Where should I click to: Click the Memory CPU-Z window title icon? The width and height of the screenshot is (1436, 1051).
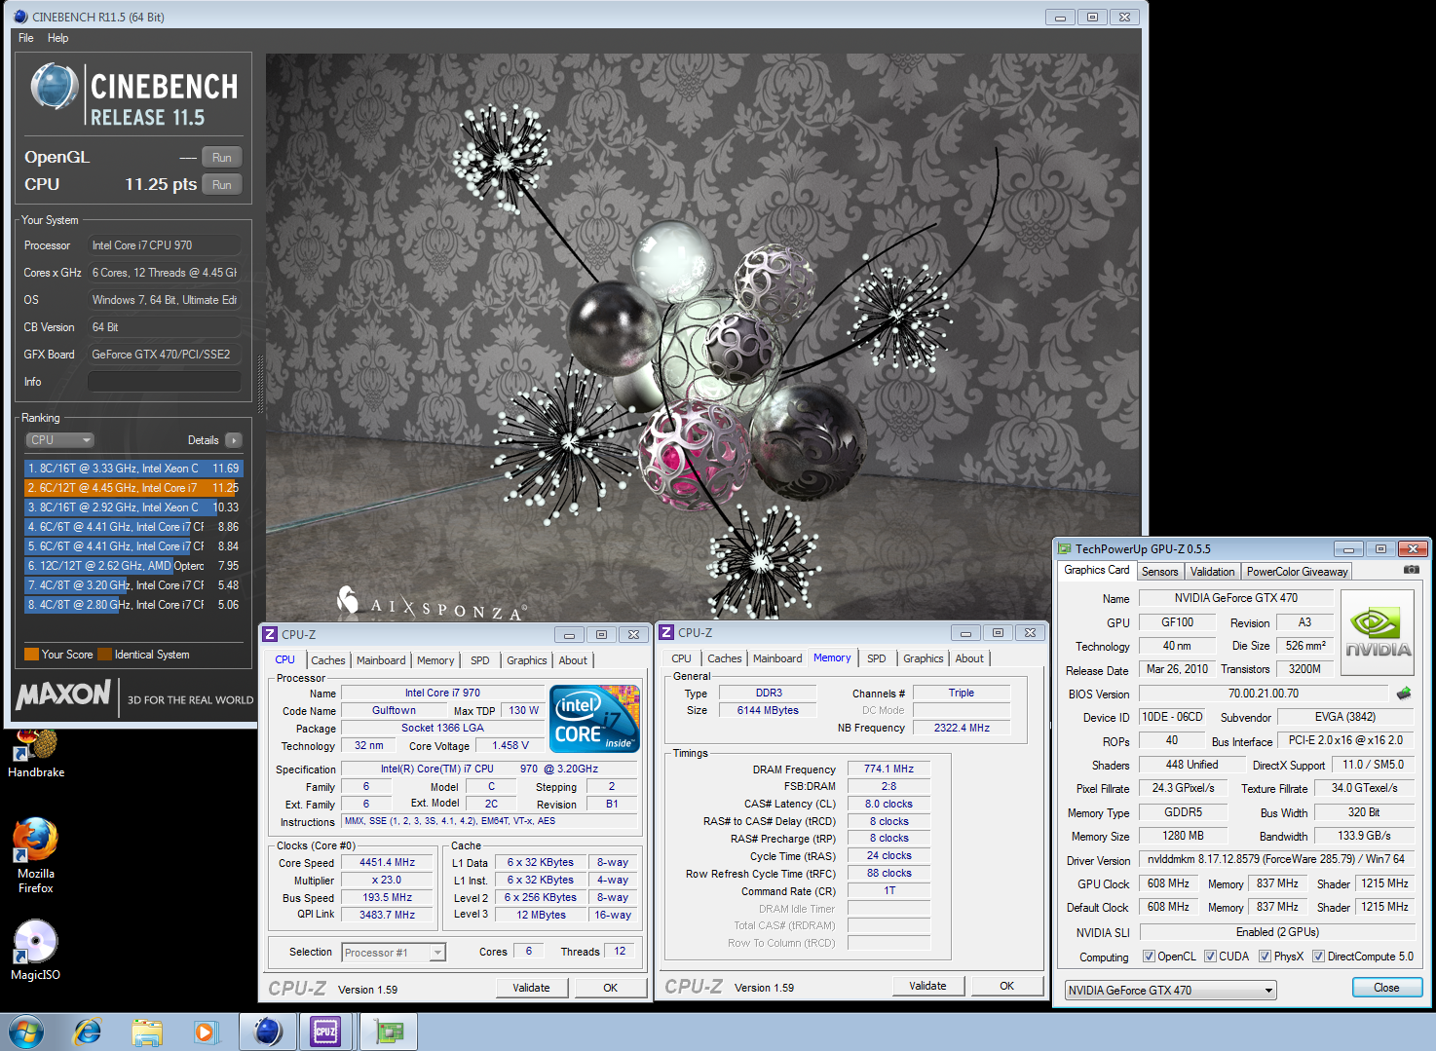pyautogui.click(x=666, y=632)
